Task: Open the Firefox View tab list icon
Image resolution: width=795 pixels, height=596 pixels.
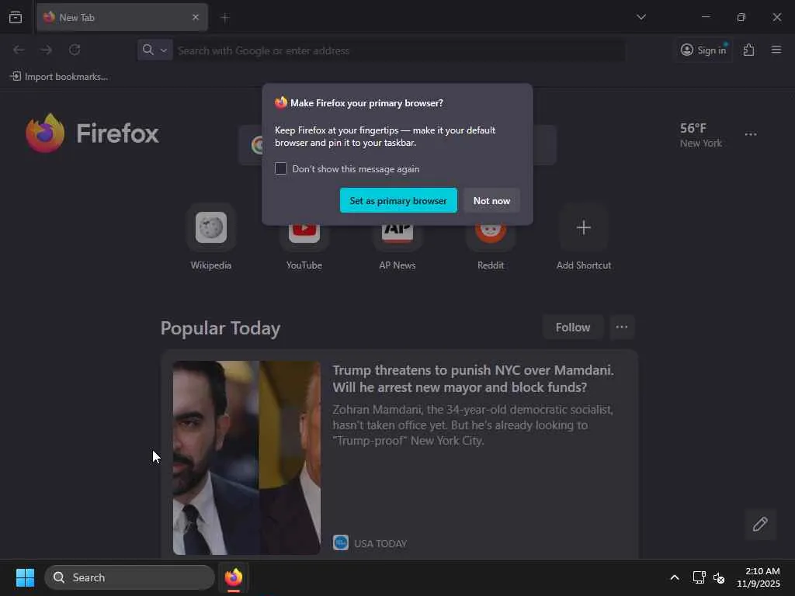Action: 16,17
